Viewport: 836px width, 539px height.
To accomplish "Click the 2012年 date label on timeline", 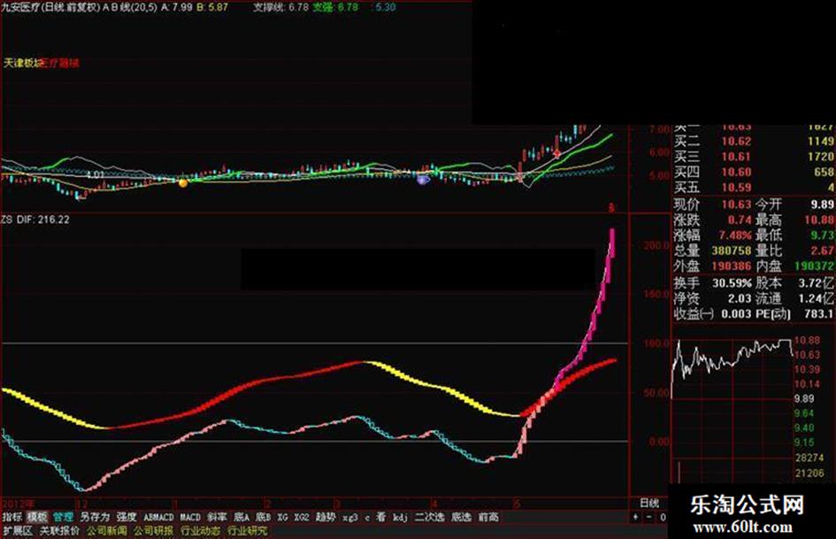I will pos(19,504).
